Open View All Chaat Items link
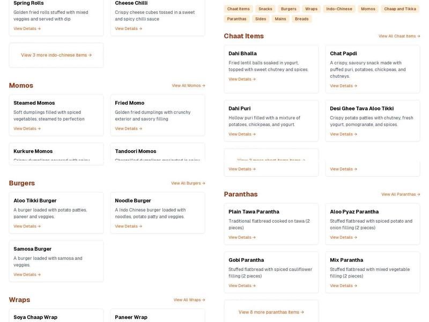This screenshot has width=429, height=322. tap(399, 36)
